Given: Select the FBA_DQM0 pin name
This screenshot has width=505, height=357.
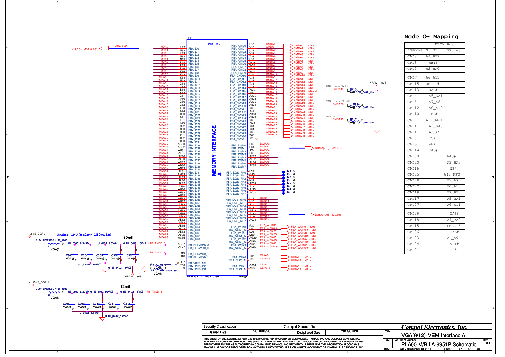Looking at the screenshot, I should pos(238,146).
